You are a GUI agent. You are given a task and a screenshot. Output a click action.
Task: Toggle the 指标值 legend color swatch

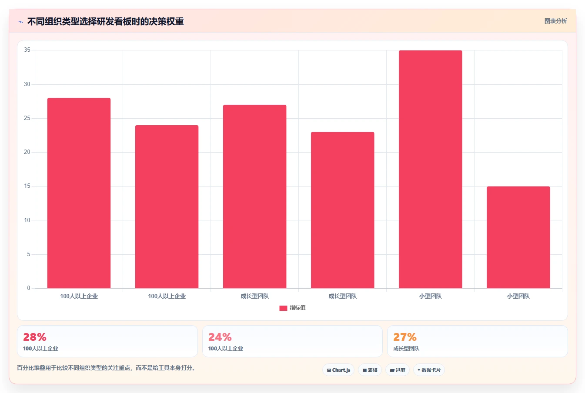point(283,308)
